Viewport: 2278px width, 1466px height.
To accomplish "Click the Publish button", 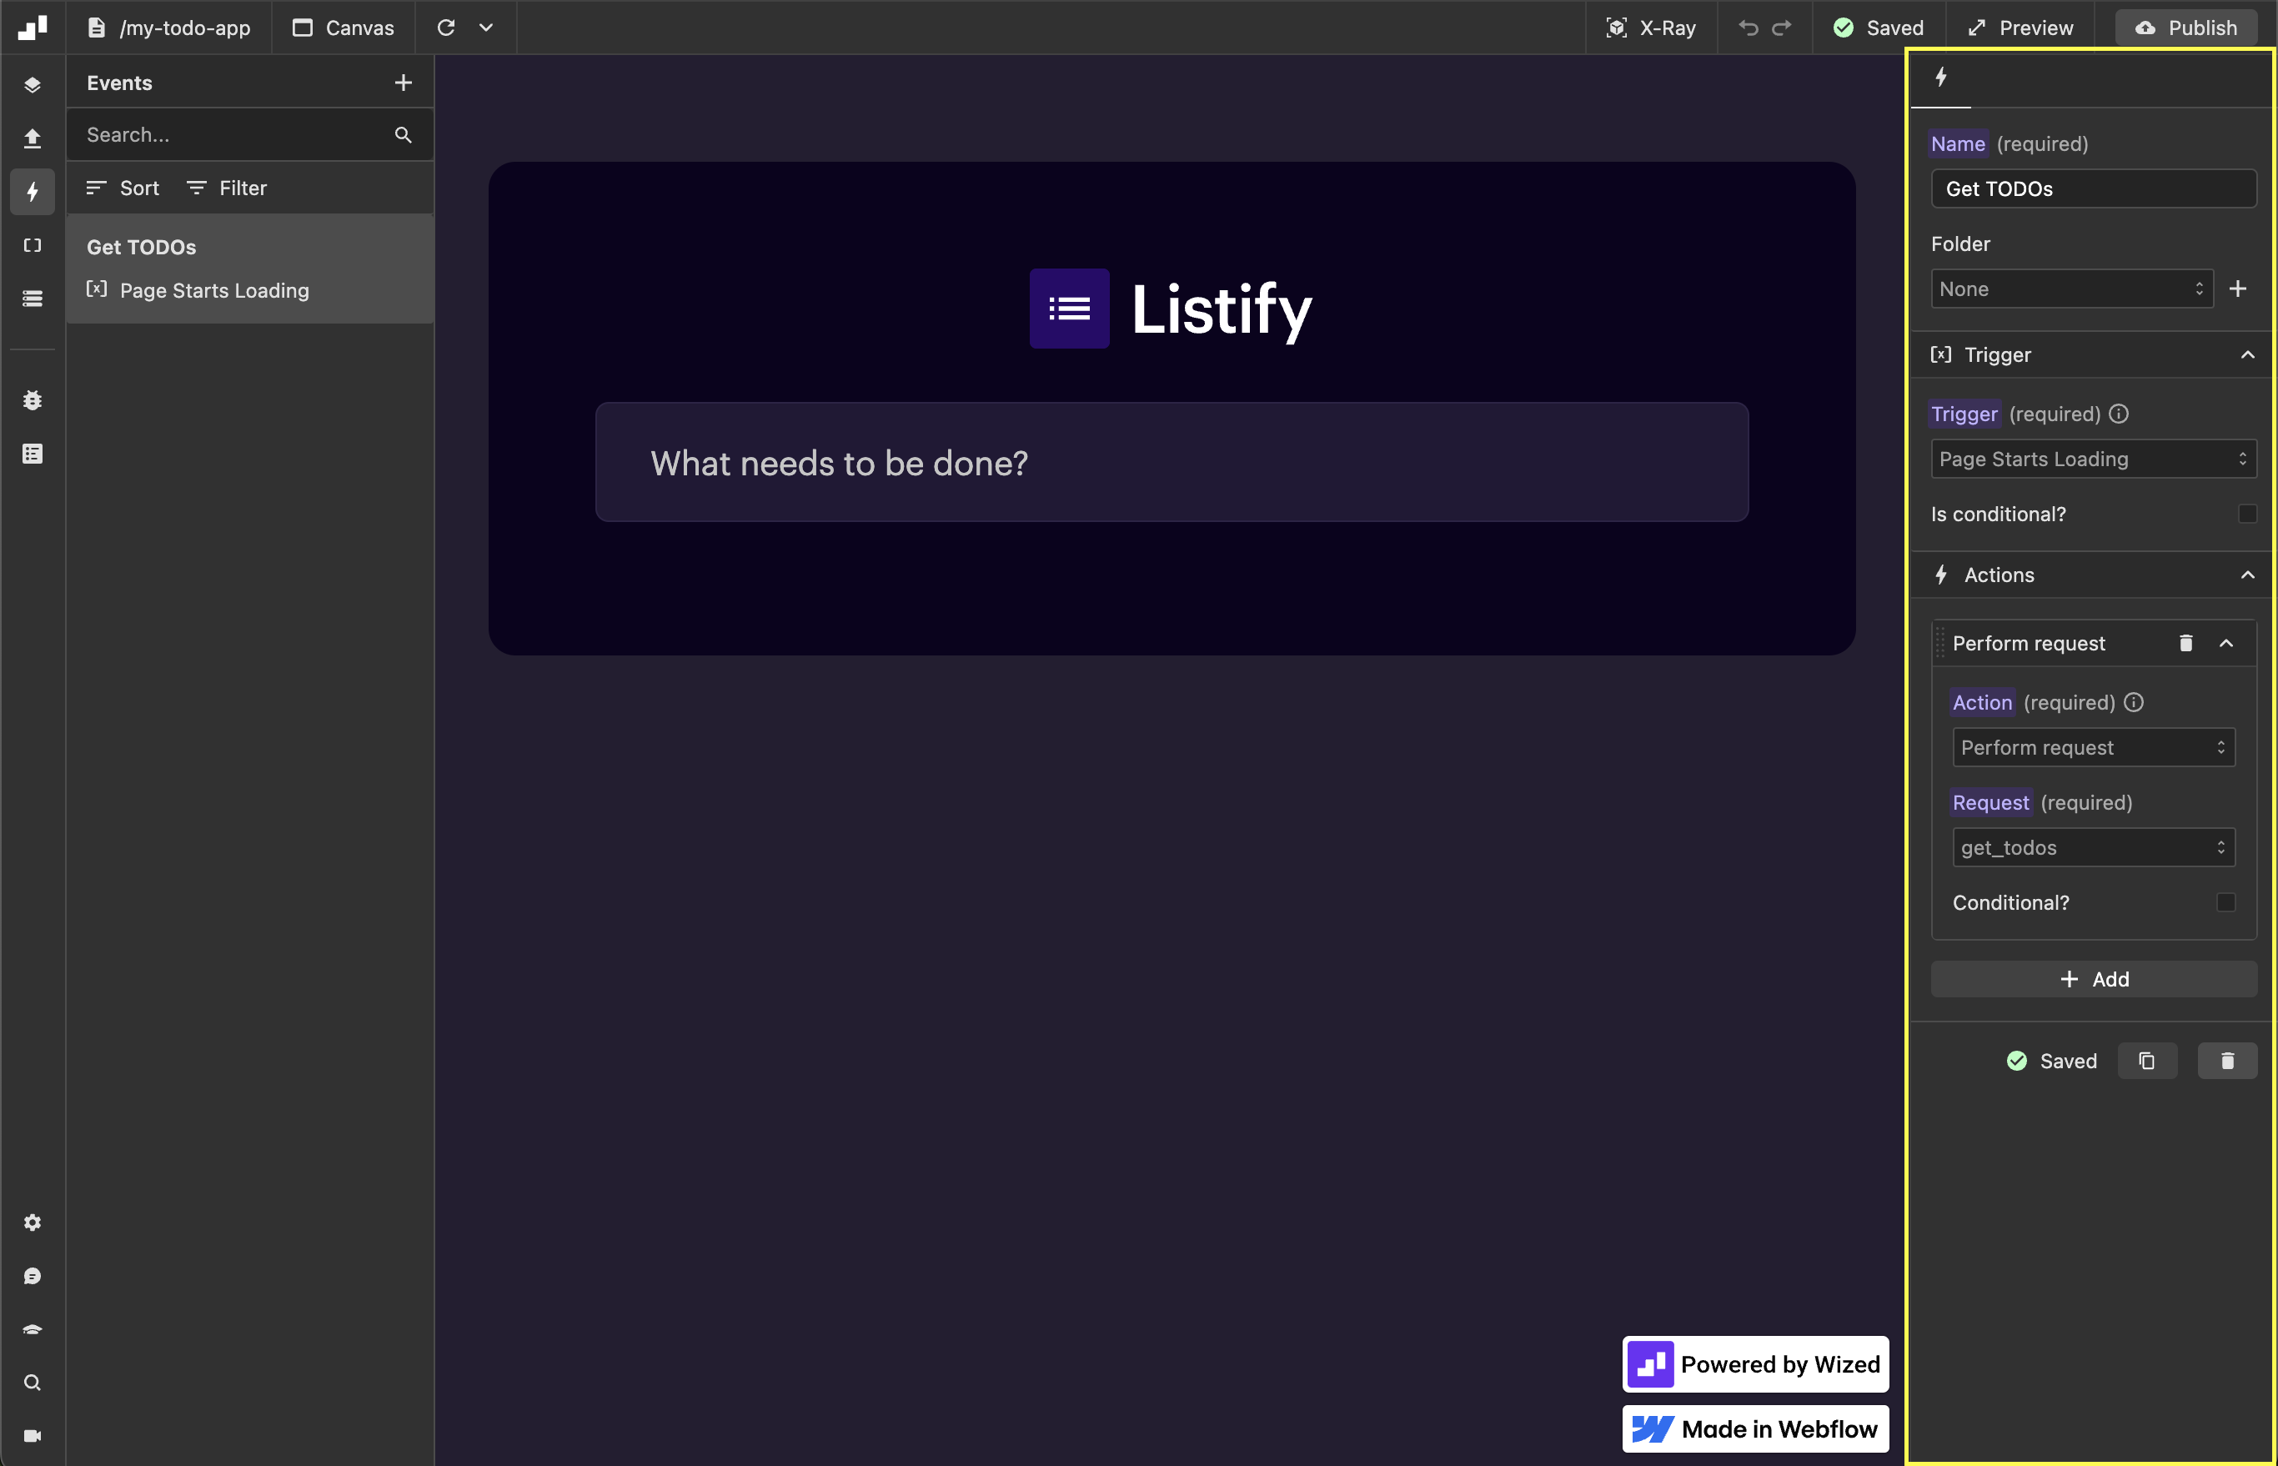I will point(2185,27).
